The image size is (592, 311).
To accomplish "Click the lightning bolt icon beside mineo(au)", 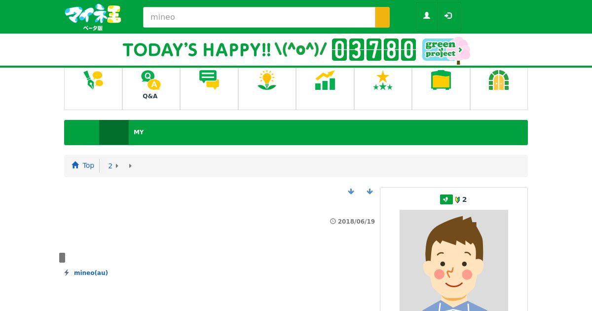I will click(x=67, y=272).
